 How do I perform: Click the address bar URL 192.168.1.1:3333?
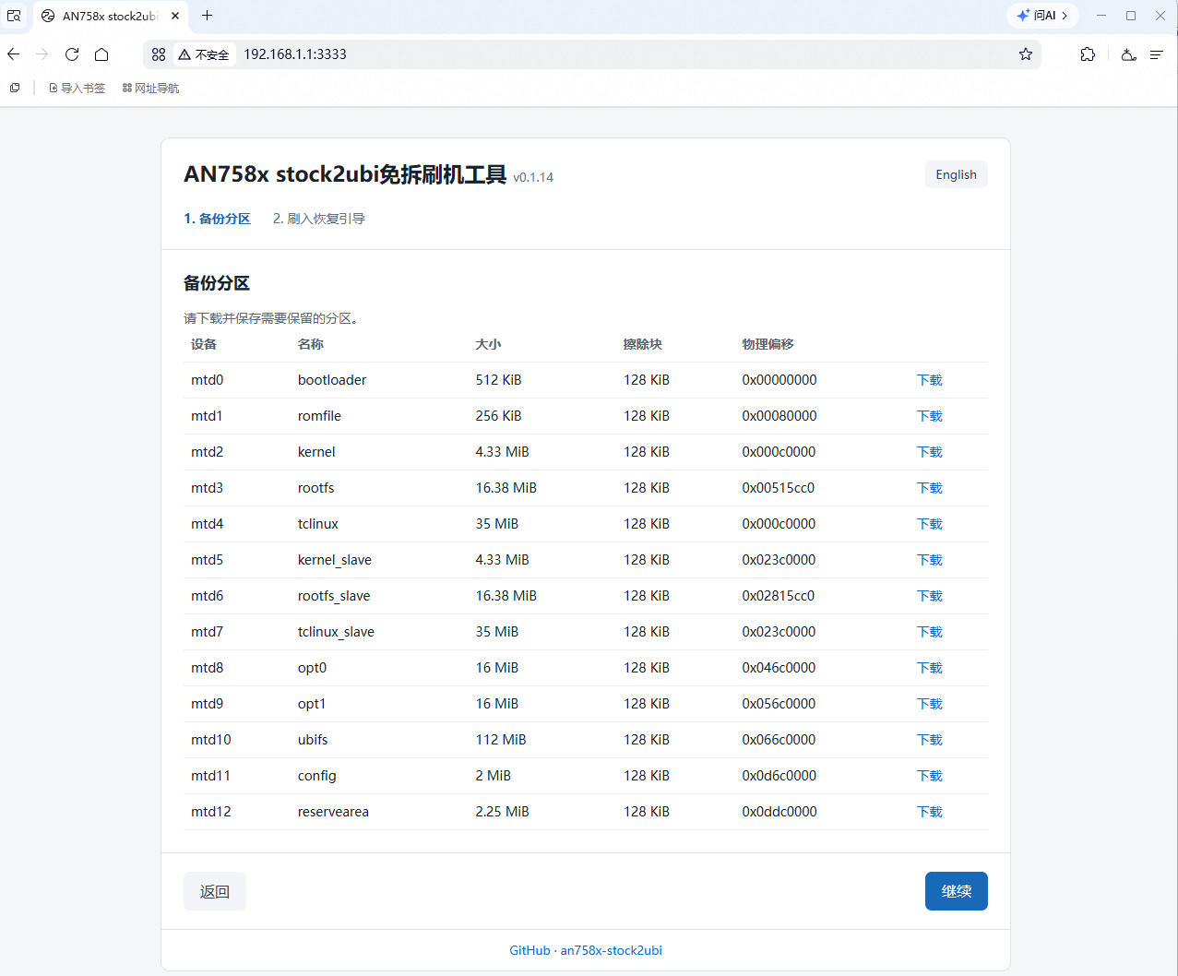point(295,54)
